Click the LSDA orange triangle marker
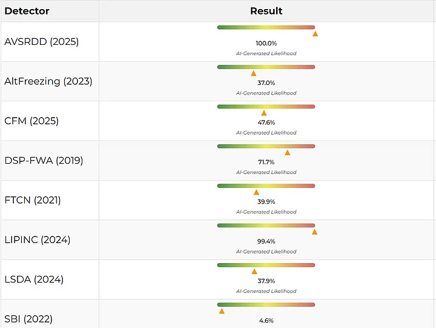This screenshot has height=328, width=436. (x=254, y=272)
